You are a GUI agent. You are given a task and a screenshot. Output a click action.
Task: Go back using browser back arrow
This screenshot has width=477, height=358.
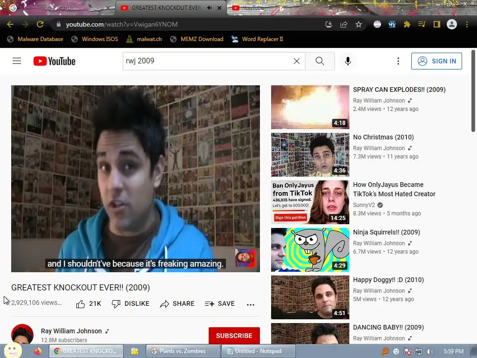[10, 24]
